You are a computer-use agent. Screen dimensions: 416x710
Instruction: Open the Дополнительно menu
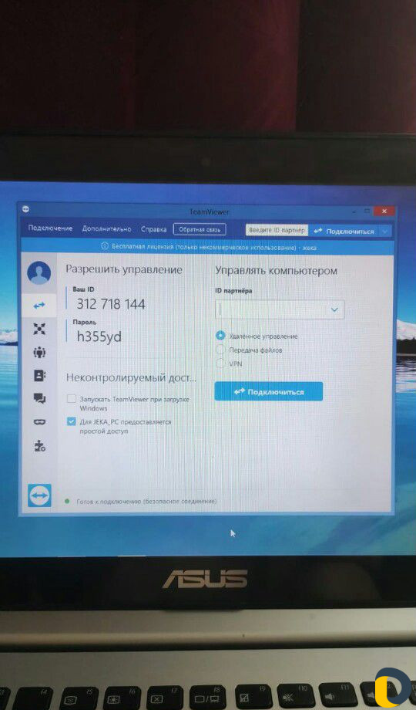[107, 229]
